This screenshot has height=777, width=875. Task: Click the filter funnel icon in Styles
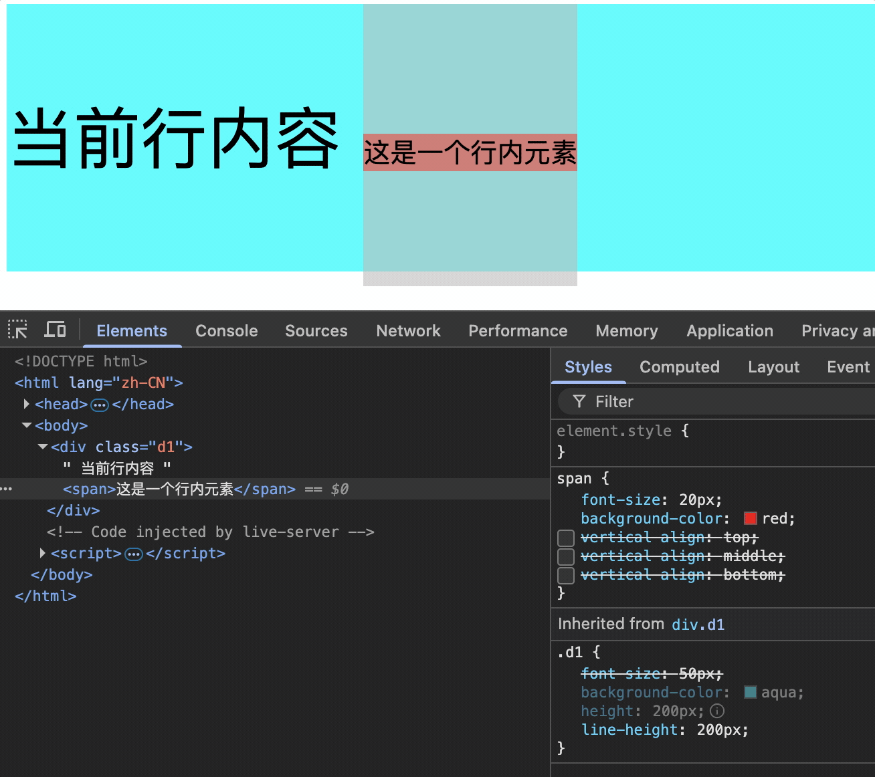coord(579,401)
